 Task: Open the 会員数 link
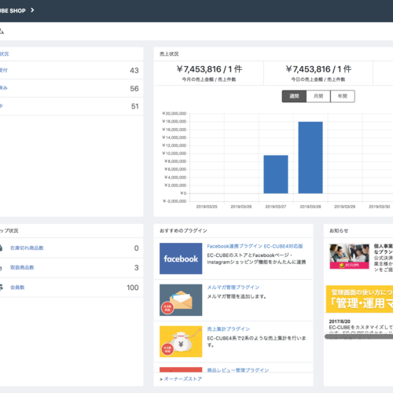pyautogui.click(x=17, y=288)
